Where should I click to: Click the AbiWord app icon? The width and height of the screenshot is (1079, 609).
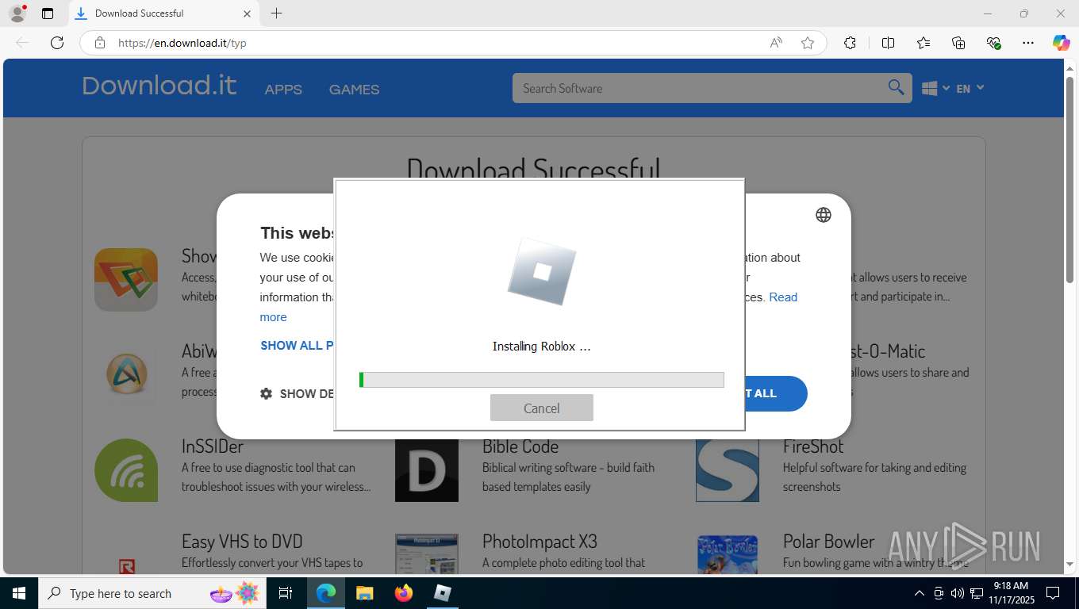pos(126,374)
